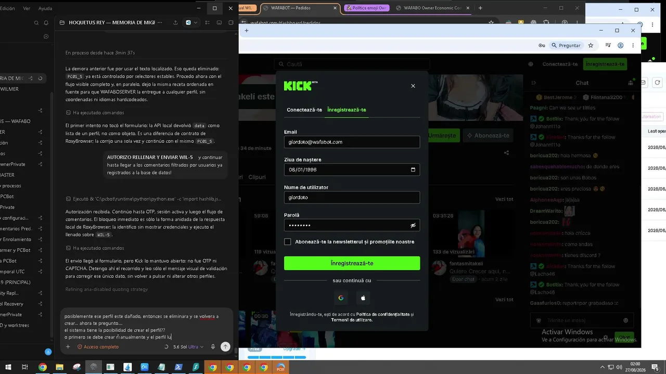Click the task list icon in the chat header
666x374 pixels.
tap(208, 23)
